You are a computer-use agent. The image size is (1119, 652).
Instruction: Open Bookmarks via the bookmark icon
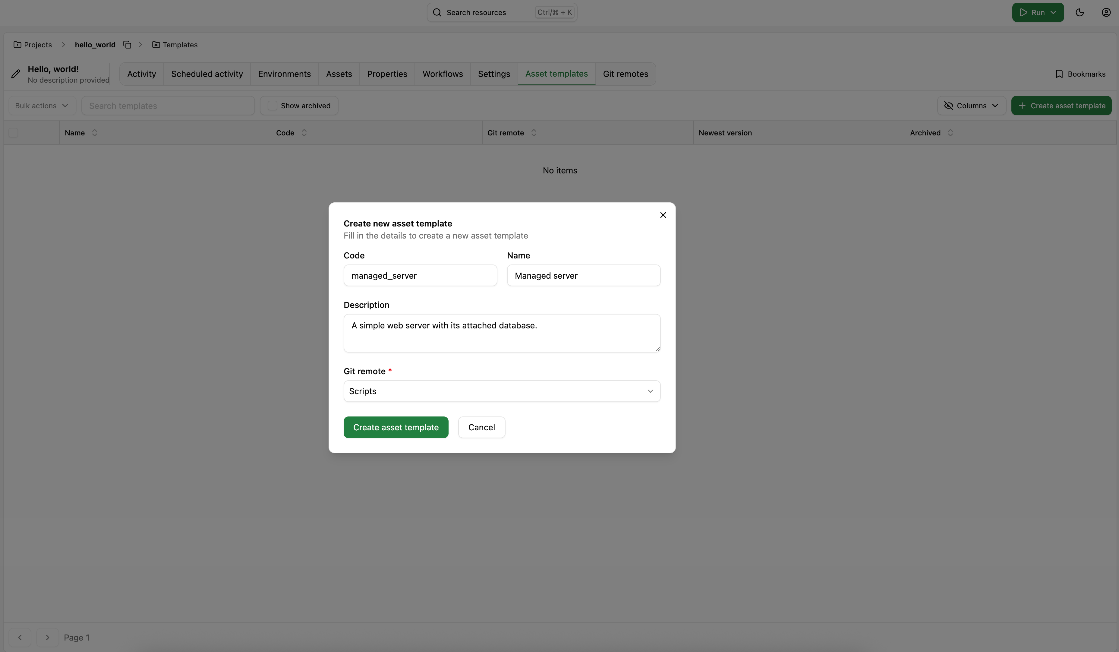(x=1060, y=74)
